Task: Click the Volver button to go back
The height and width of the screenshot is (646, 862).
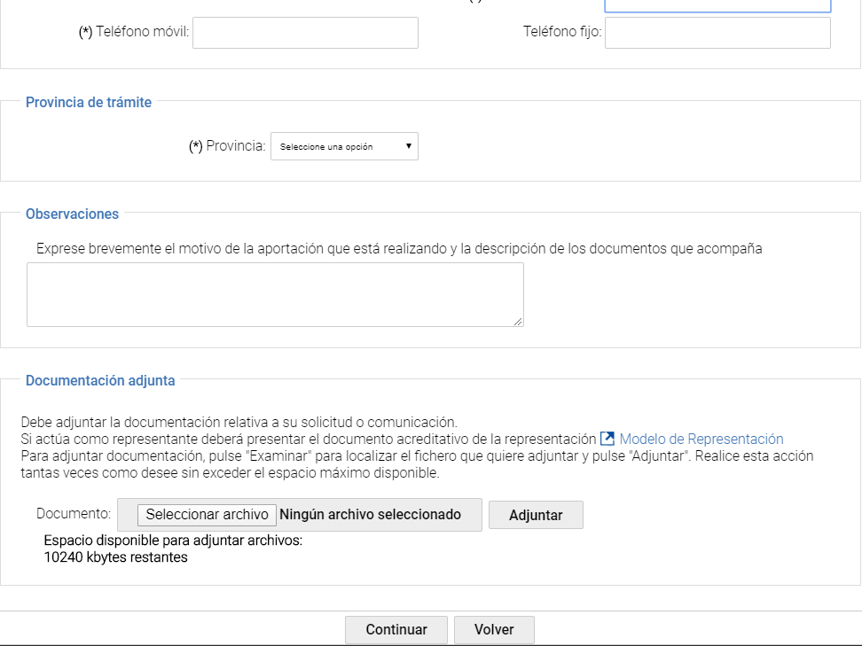Action: (494, 630)
